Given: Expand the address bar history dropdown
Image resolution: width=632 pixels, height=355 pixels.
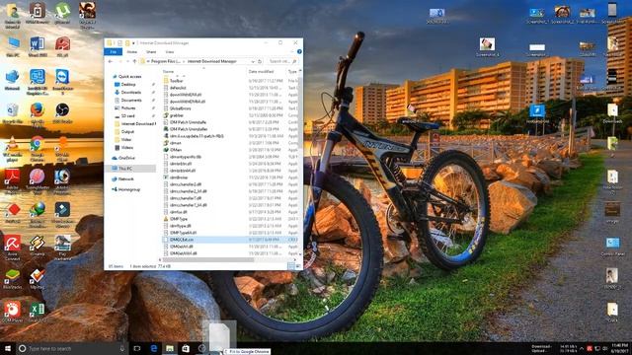Looking at the screenshot, I should pyautogui.click(x=253, y=61).
